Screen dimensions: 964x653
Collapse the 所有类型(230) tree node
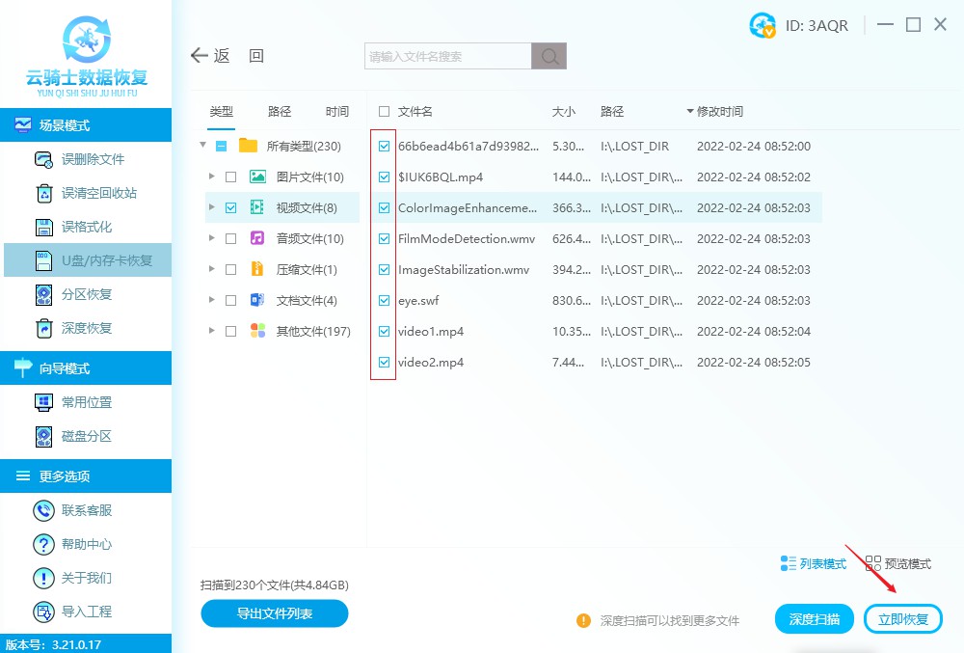[202, 145]
